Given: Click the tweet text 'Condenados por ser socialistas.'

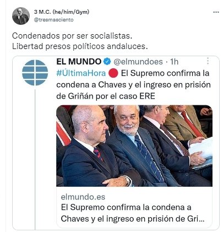Looking at the screenshot, I should (72, 36).
